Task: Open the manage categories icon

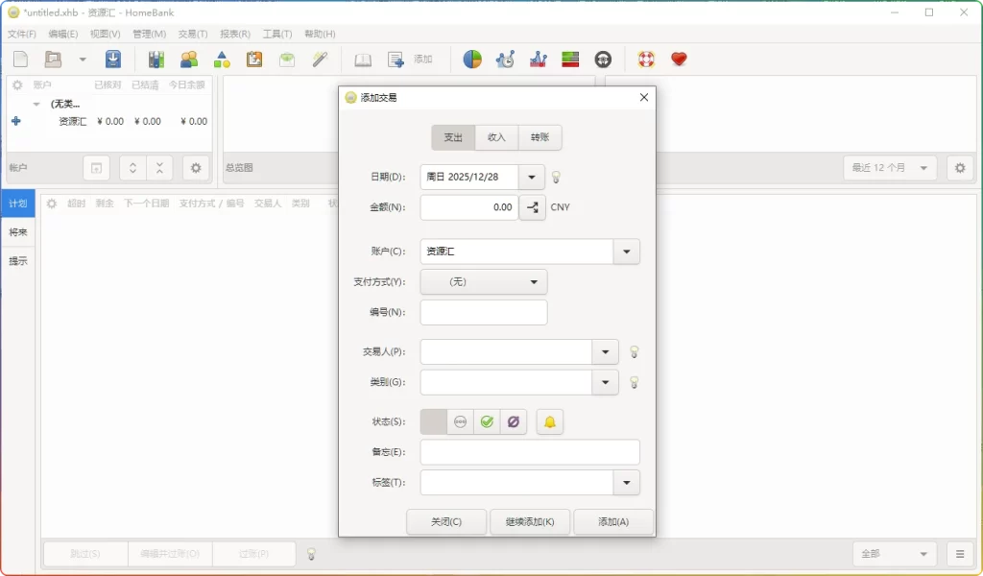Action: click(x=222, y=59)
